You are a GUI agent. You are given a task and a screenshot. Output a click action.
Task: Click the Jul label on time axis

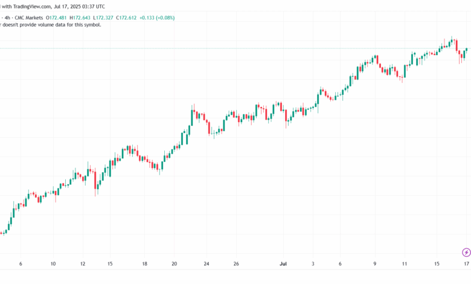coord(283,264)
